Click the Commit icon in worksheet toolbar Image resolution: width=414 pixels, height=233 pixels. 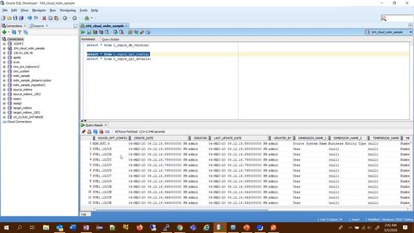coord(115,32)
